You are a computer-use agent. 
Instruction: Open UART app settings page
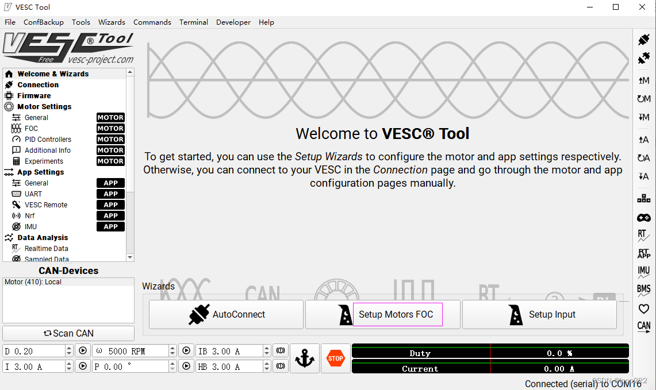64,194
